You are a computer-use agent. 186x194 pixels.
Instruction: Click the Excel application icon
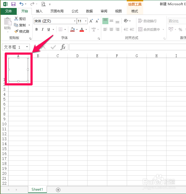tap(5, 4)
